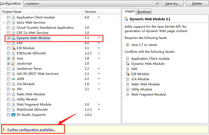Click the Web Fragment Module icon in facet list
Screen dimensions: 209x135
[13, 105]
